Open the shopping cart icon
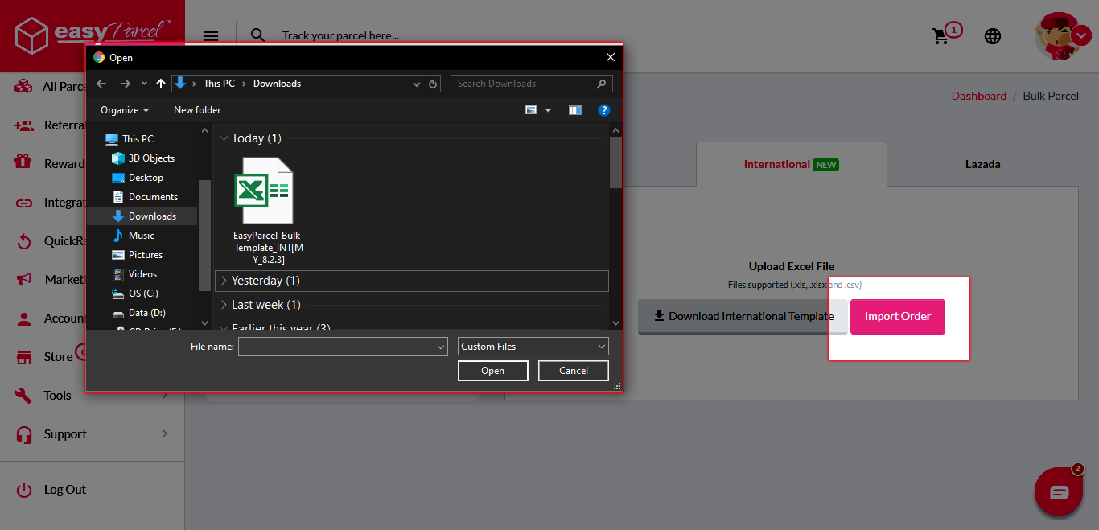The image size is (1099, 530). click(941, 36)
